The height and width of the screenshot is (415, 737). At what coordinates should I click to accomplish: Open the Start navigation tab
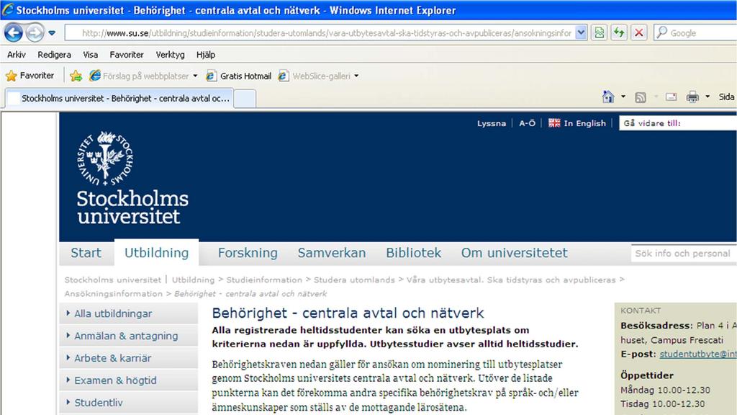point(86,253)
